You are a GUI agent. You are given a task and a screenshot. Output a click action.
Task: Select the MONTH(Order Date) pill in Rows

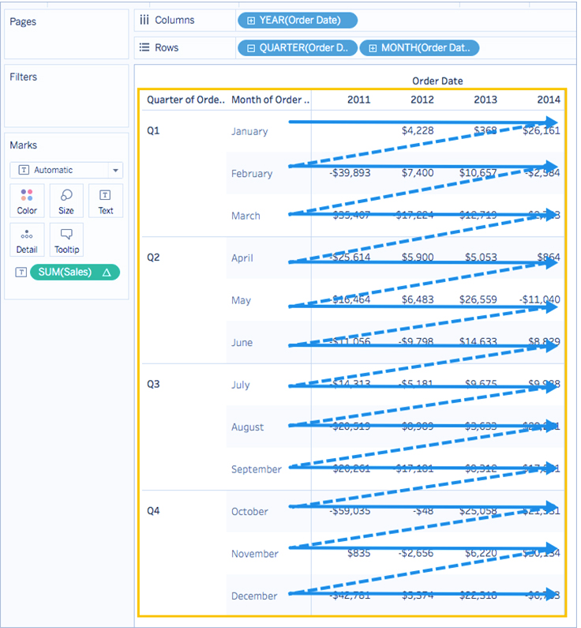pos(419,47)
